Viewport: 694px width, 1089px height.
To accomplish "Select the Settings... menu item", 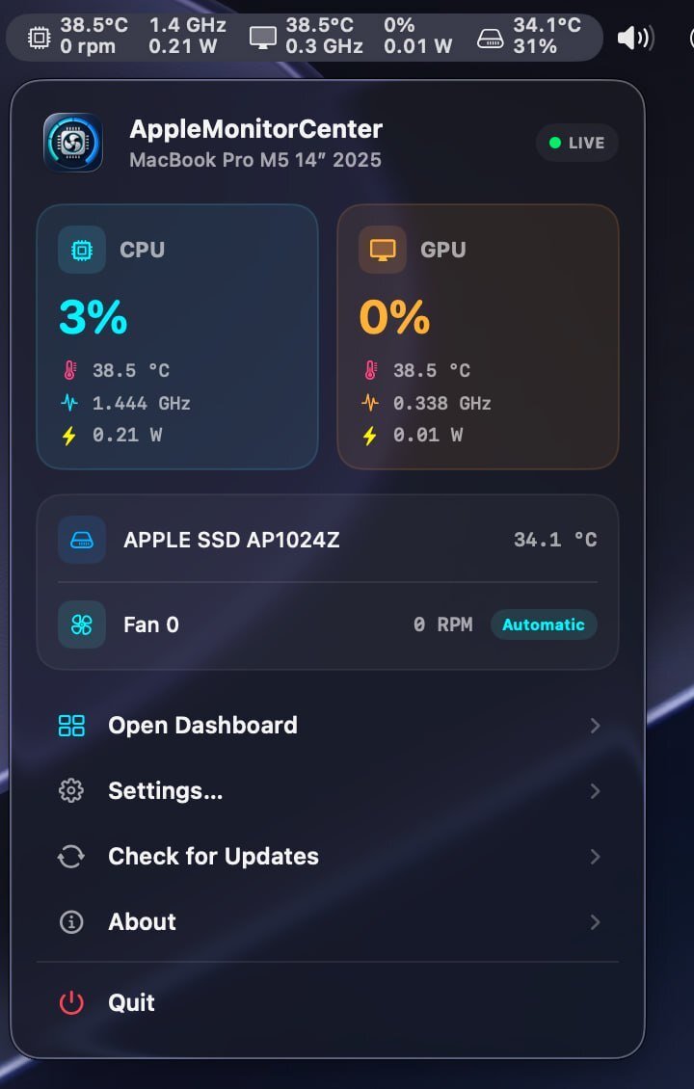I will 327,791.
